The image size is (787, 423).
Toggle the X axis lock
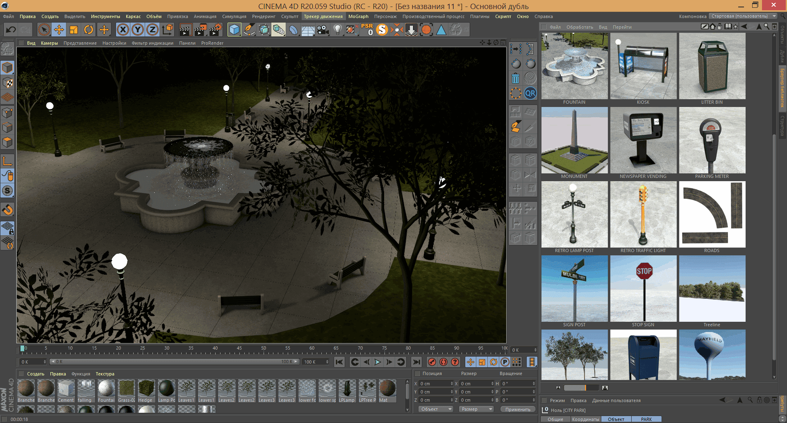pos(123,30)
